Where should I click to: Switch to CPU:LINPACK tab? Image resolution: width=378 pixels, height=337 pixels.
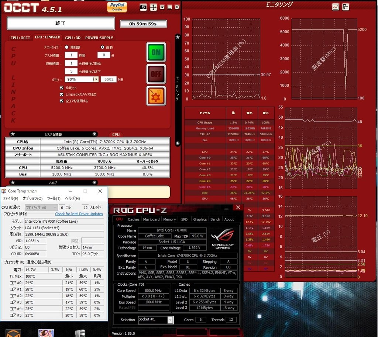click(x=48, y=37)
